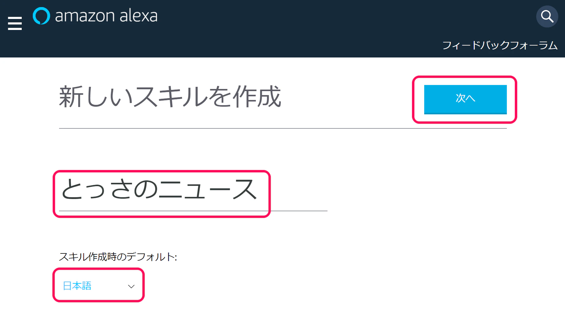Open the 日本語 default language dropdown

click(x=99, y=285)
